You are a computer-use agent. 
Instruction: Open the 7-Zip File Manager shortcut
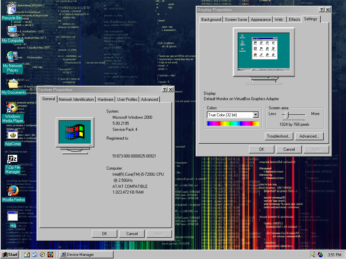13,159
